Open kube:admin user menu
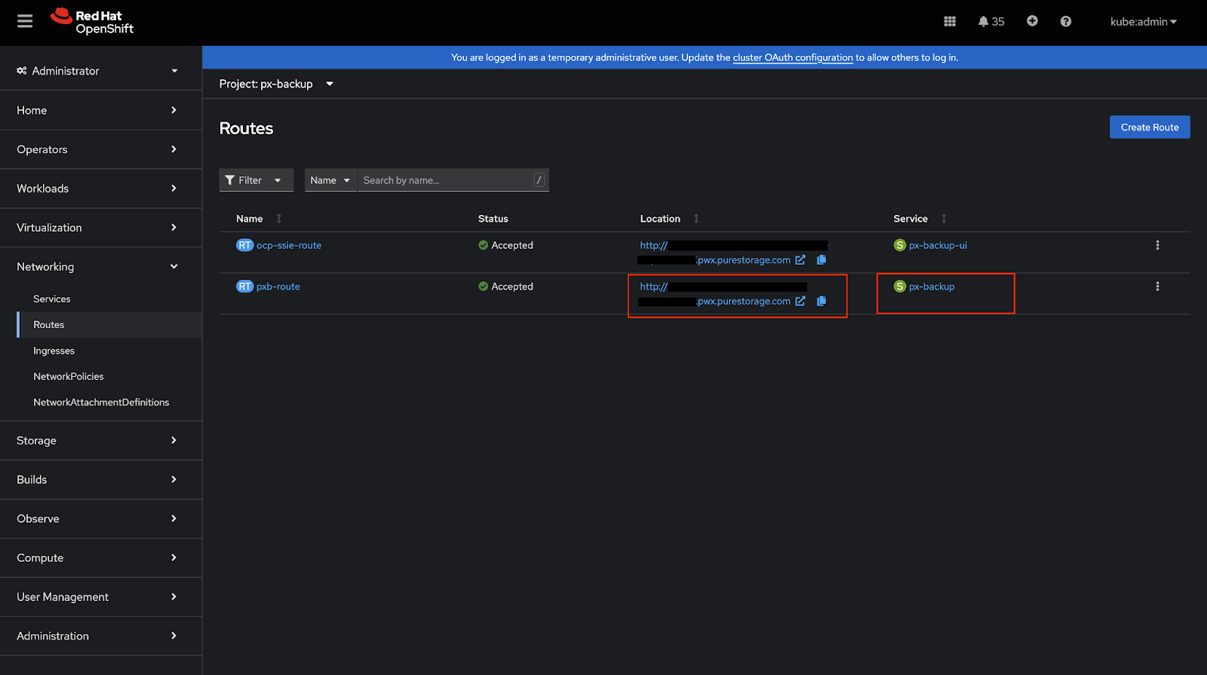The height and width of the screenshot is (675, 1207). (x=1142, y=22)
